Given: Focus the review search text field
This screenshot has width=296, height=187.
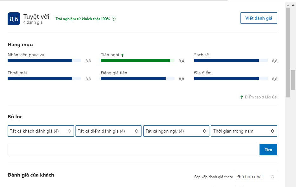Looking at the screenshot, I should [x=133, y=150].
